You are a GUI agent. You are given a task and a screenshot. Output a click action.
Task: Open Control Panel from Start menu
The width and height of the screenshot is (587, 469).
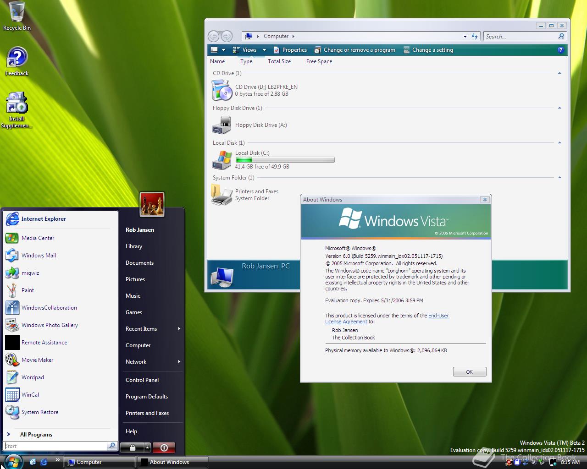click(142, 380)
